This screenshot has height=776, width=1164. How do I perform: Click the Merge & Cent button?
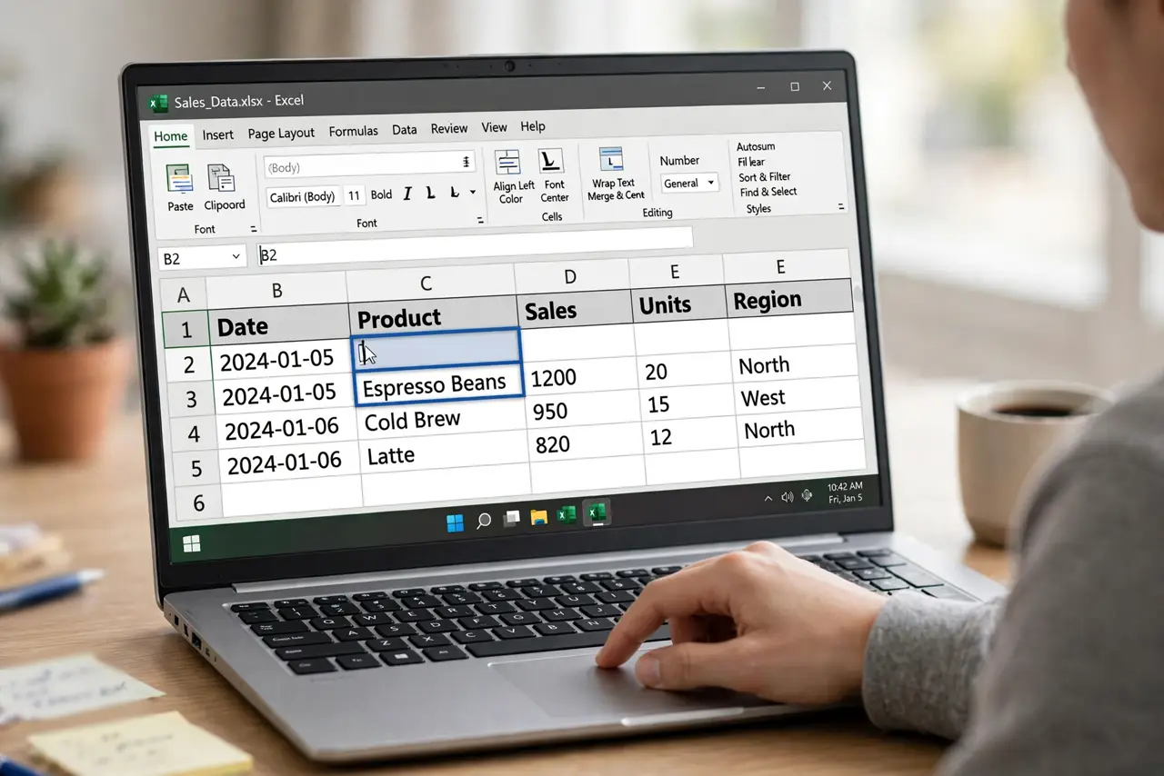(x=616, y=195)
